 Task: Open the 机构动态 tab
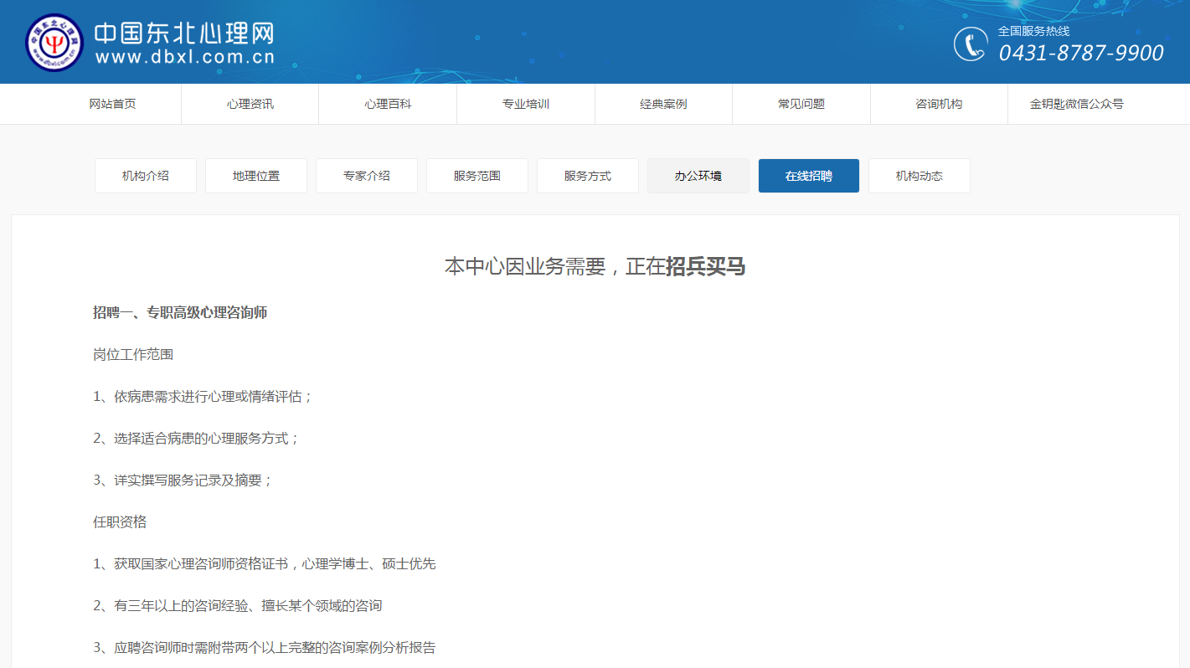(x=920, y=176)
